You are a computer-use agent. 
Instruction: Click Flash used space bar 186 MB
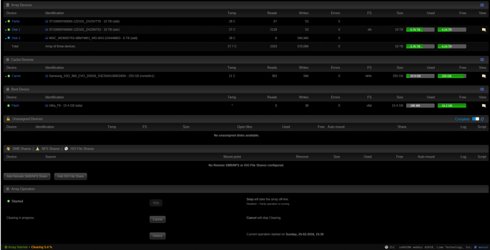point(420,106)
